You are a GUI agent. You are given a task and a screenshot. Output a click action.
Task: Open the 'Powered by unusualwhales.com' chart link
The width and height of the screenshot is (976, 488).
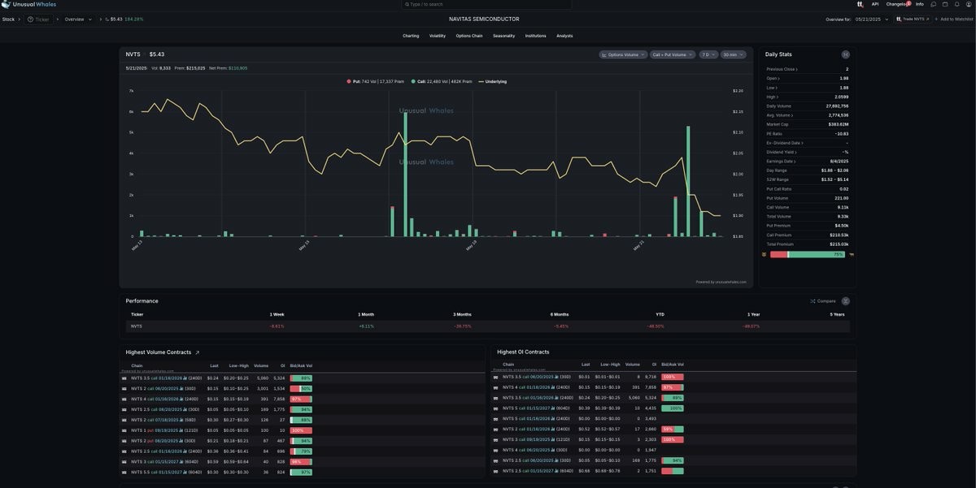pos(721,282)
